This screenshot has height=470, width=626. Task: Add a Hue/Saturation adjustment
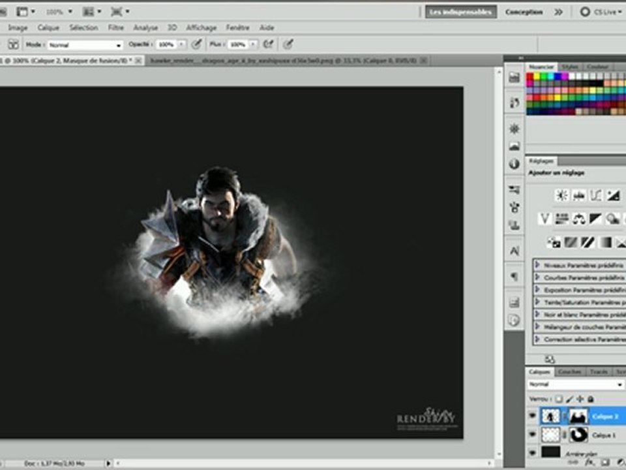pyautogui.click(x=561, y=219)
